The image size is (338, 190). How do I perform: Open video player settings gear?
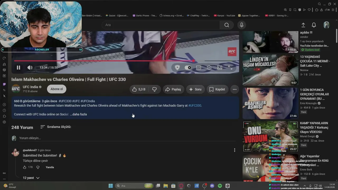point(209,68)
